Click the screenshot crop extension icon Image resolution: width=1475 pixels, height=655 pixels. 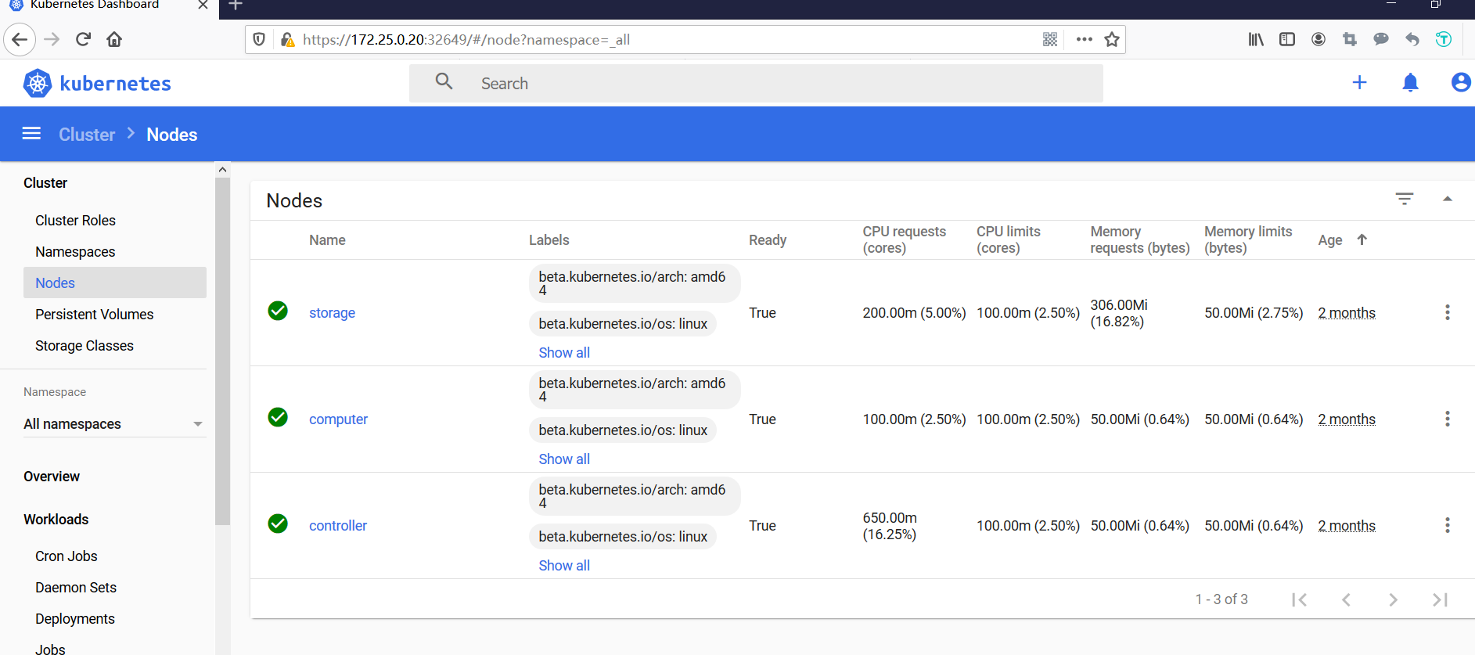[x=1350, y=39]
